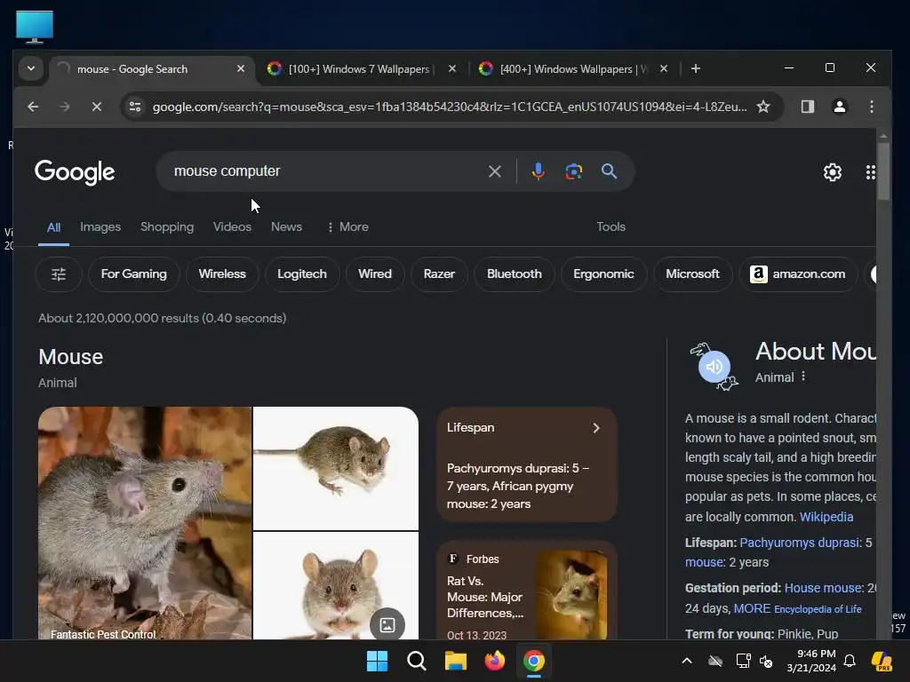Click the Chrome back arrow button

[33, 107]
